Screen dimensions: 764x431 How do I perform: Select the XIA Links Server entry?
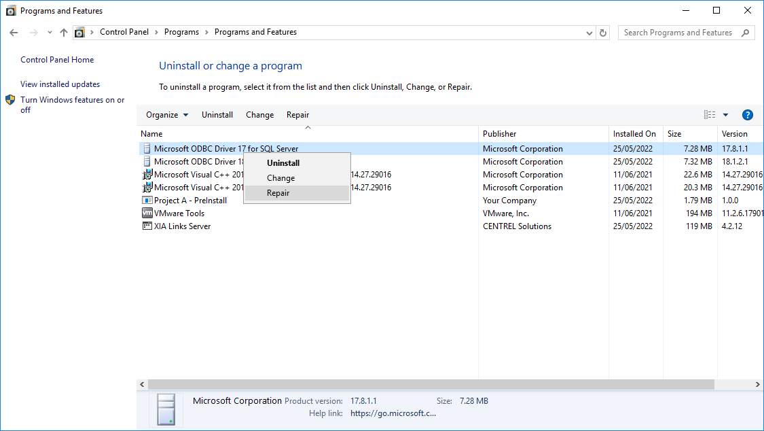pos(182,226)
